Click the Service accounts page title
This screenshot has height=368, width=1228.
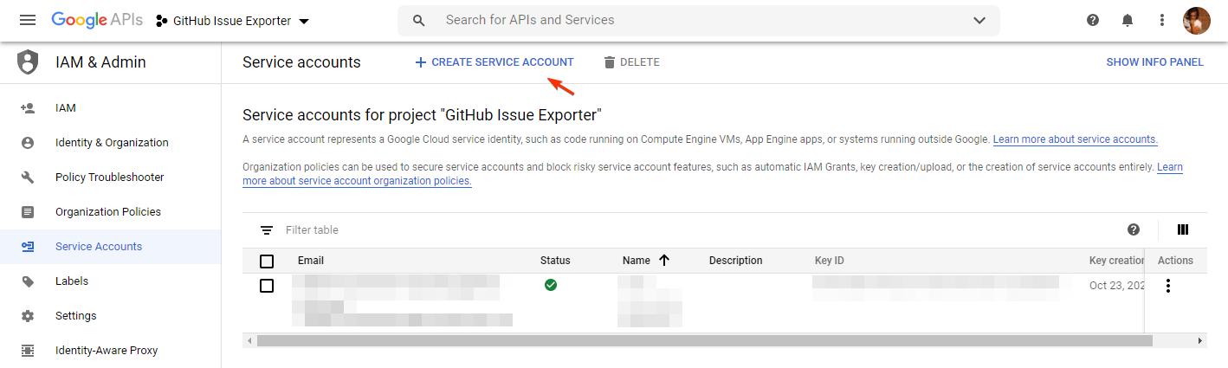pos(301,62)
